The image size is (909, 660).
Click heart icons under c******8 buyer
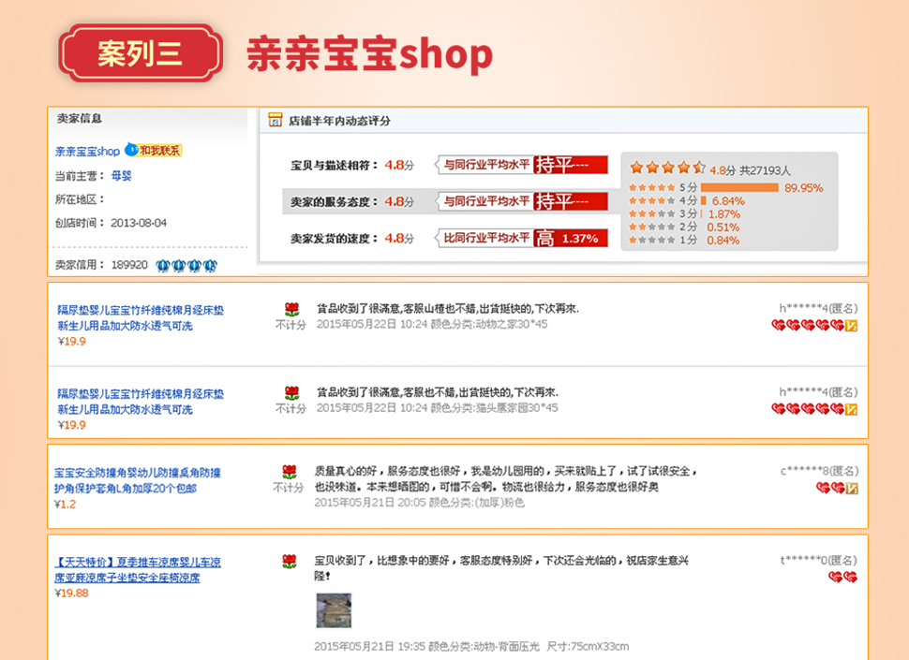tap(830, 488)
